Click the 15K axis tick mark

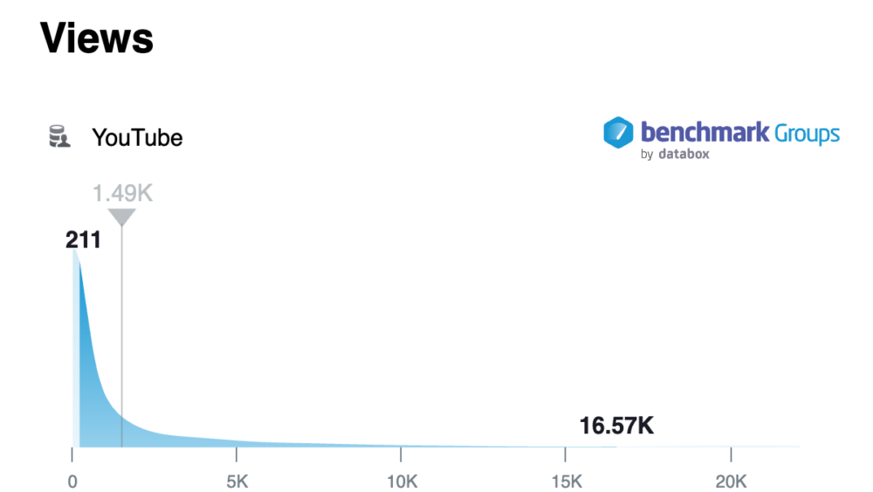pyautogui.click(x=565, y=454)
